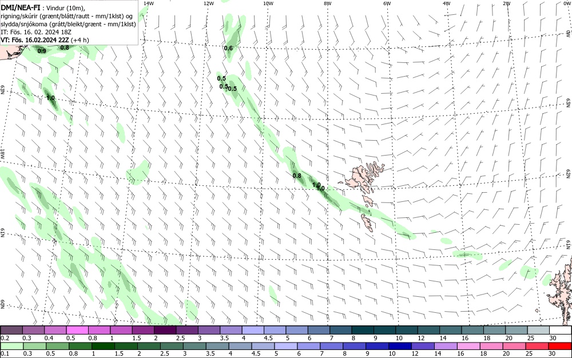Screen dimensions: 572x358
Task: Click Suðuroy, the southernmost Faroe island
Action: click(367, 222)
